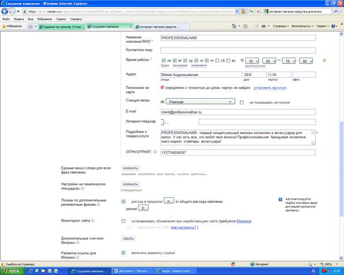Click the info icon beside ОГРН/ОГРНИП
The height and width of the screenshot is (275, 344).
click(155, 152)
